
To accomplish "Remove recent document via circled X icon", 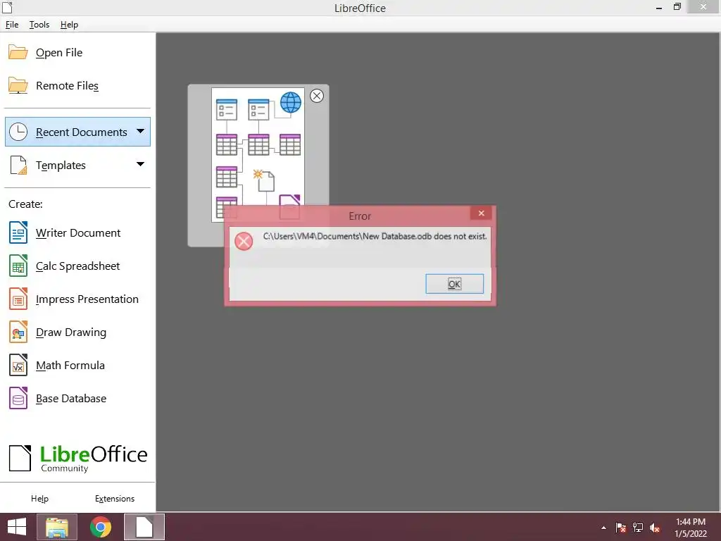I will tap(316, 96).
